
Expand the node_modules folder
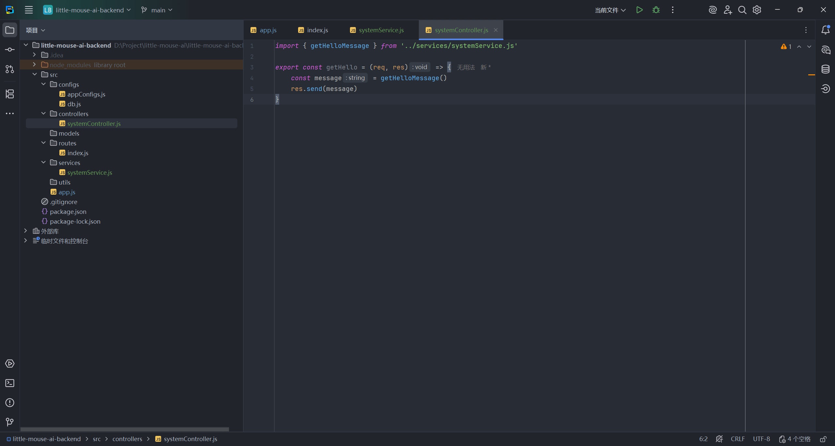point(35,65)
